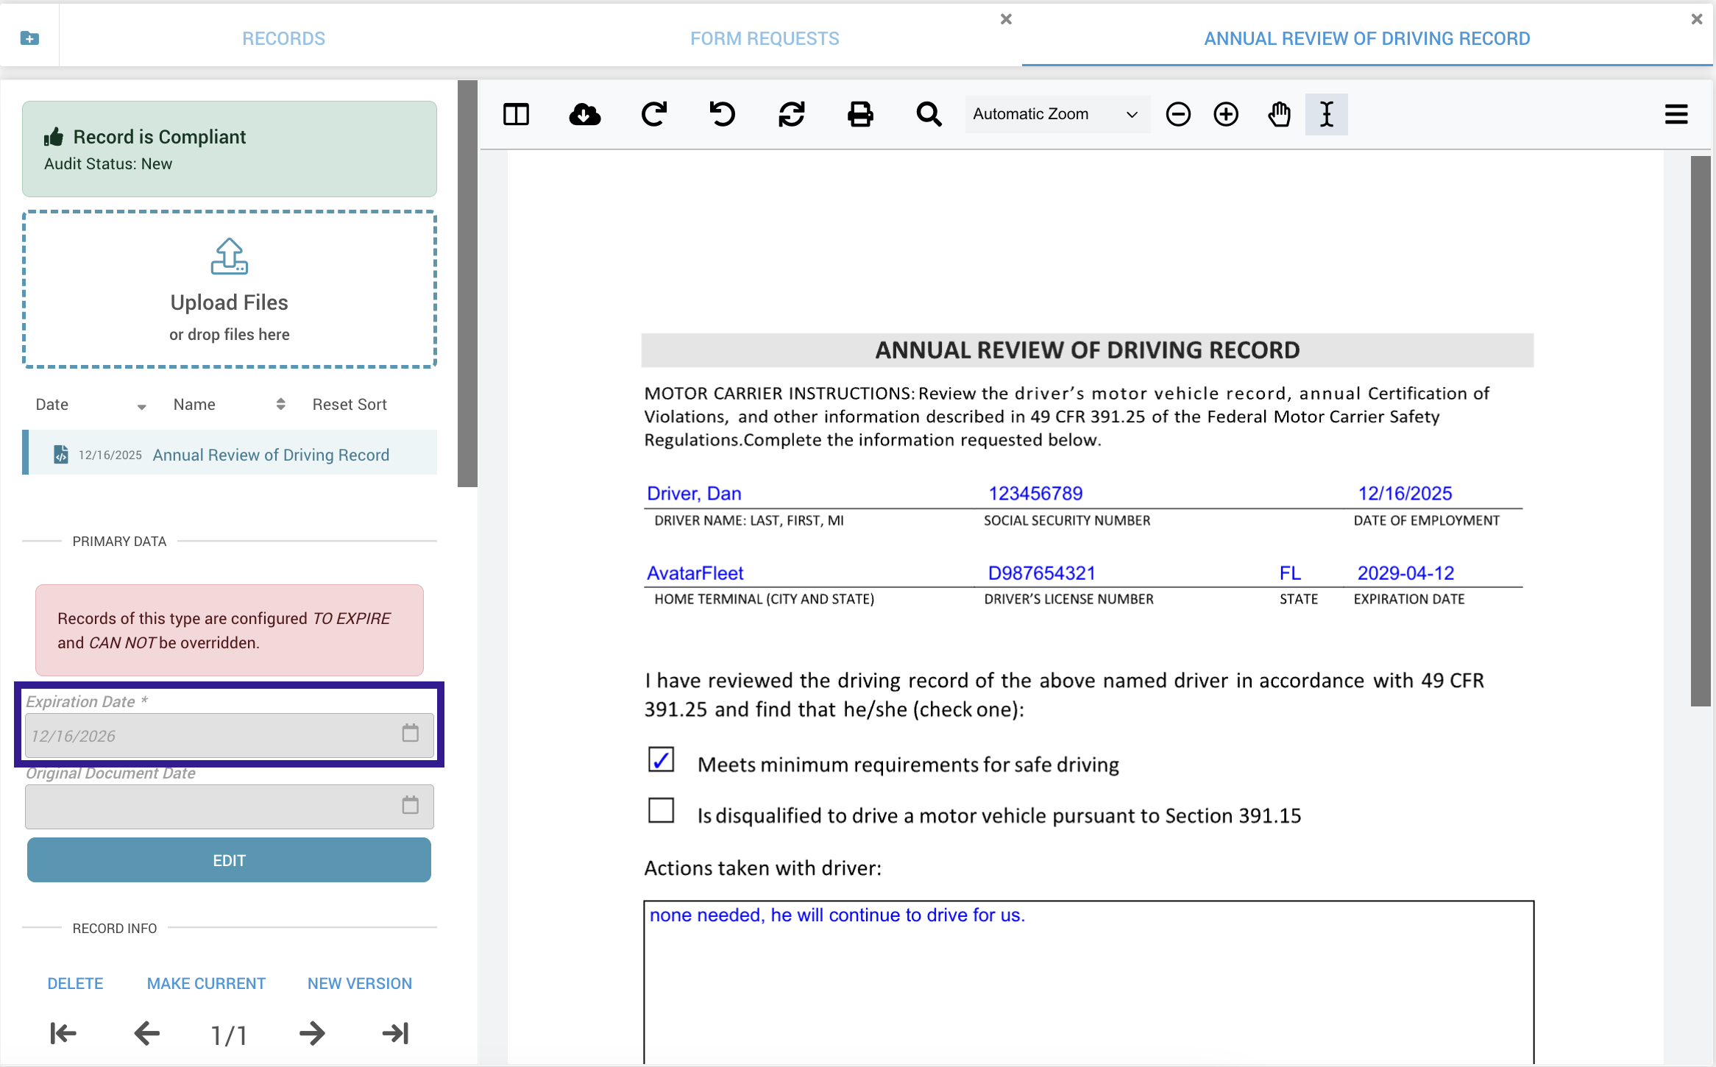This screenshot has width=1716, height=1067.
Task: Switch to the FORM REQUESTS tab
Action: pyautogui.click(x=764, y=38)
